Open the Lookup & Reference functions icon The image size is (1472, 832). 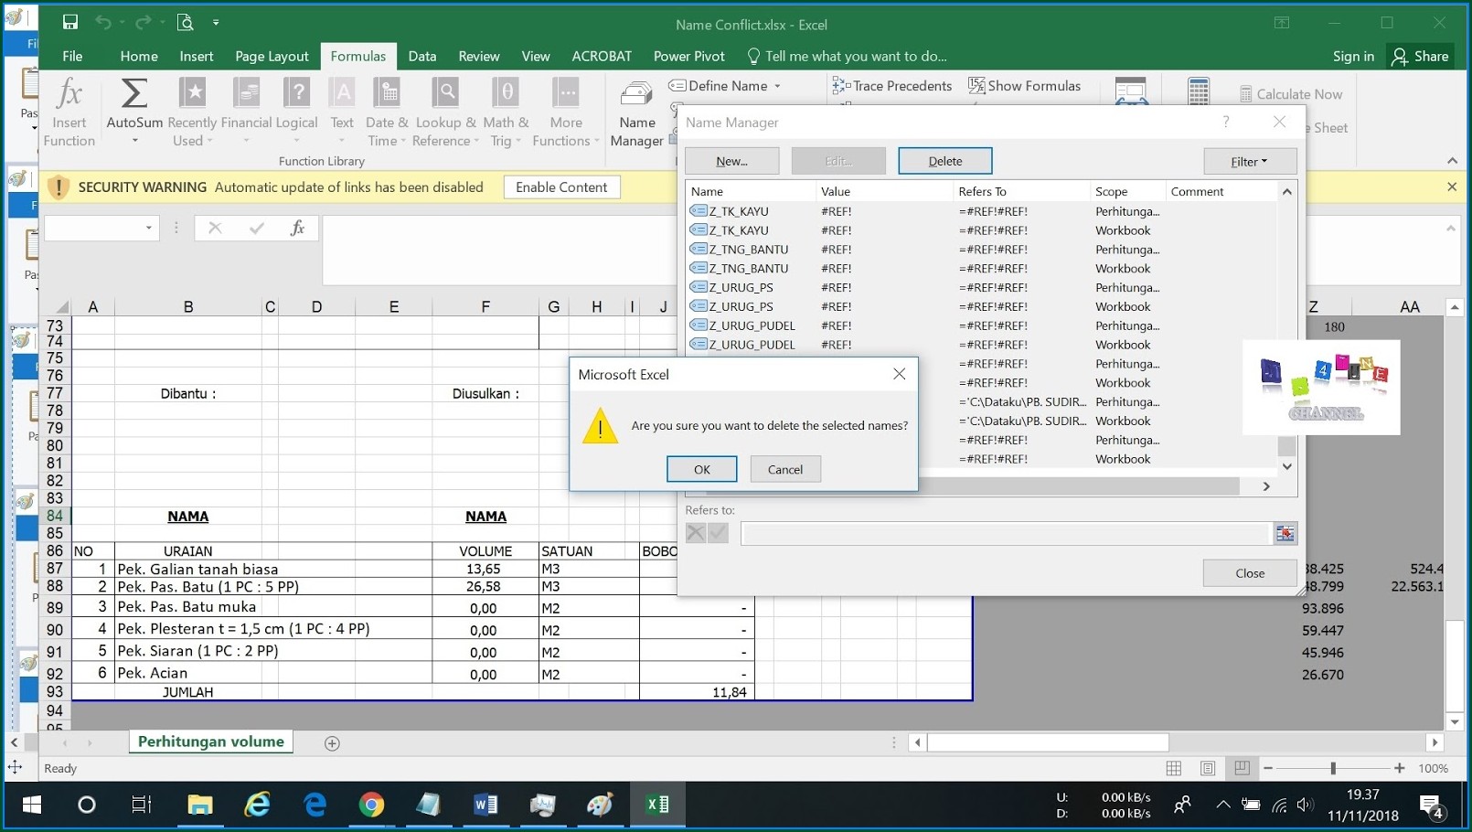tap(446, 93)
